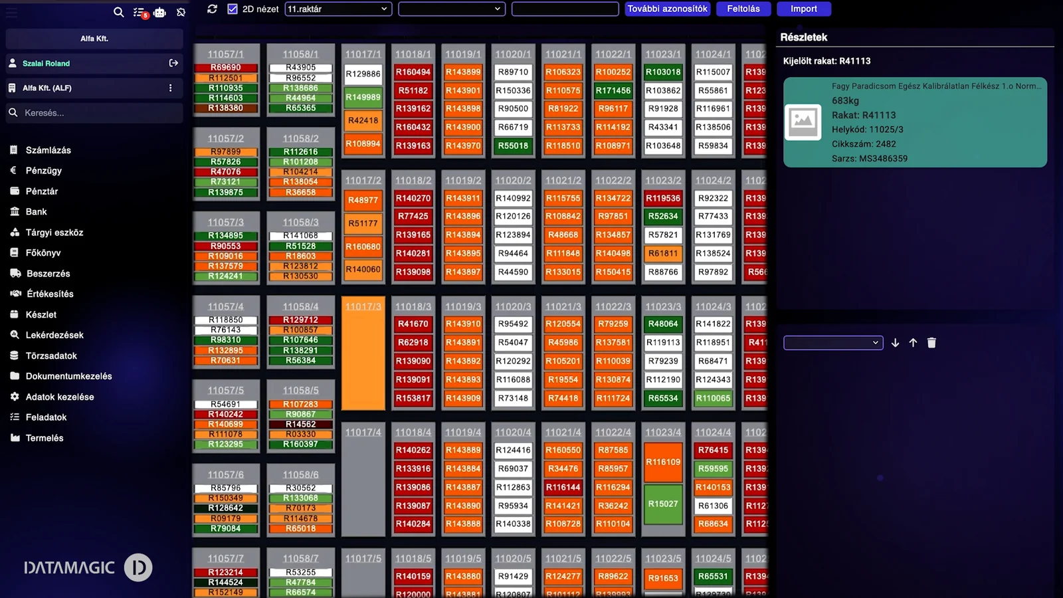Move item down with the down arrow
Image resolution: width=1063 pixels, height=598 pixels.
(x=896, y=343)
